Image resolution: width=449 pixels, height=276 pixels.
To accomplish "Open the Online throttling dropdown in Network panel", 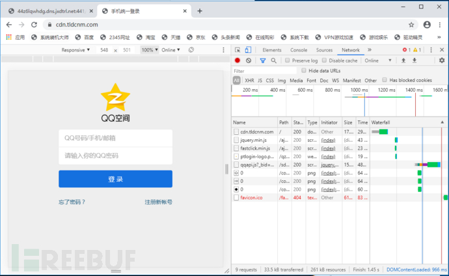I will (376, 61).
